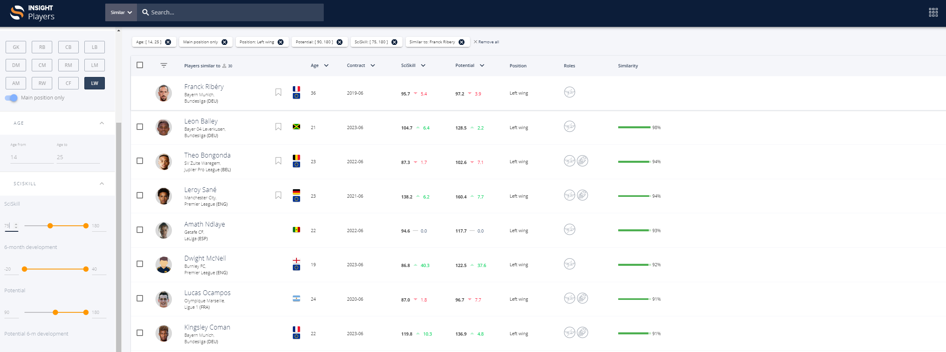Remove the Age filter chip

coord(168,42)
